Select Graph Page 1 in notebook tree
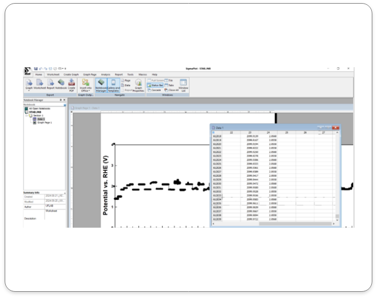 coord(44,122)
